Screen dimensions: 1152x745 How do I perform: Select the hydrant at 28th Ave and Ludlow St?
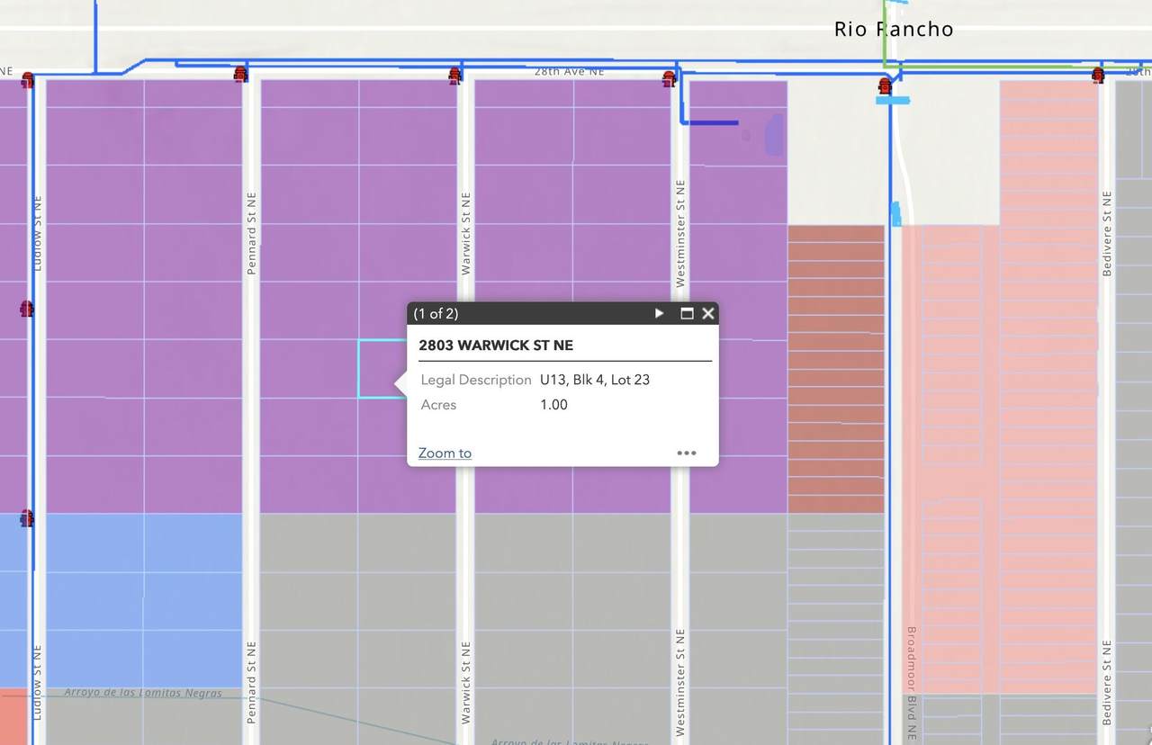coord(28,79)
